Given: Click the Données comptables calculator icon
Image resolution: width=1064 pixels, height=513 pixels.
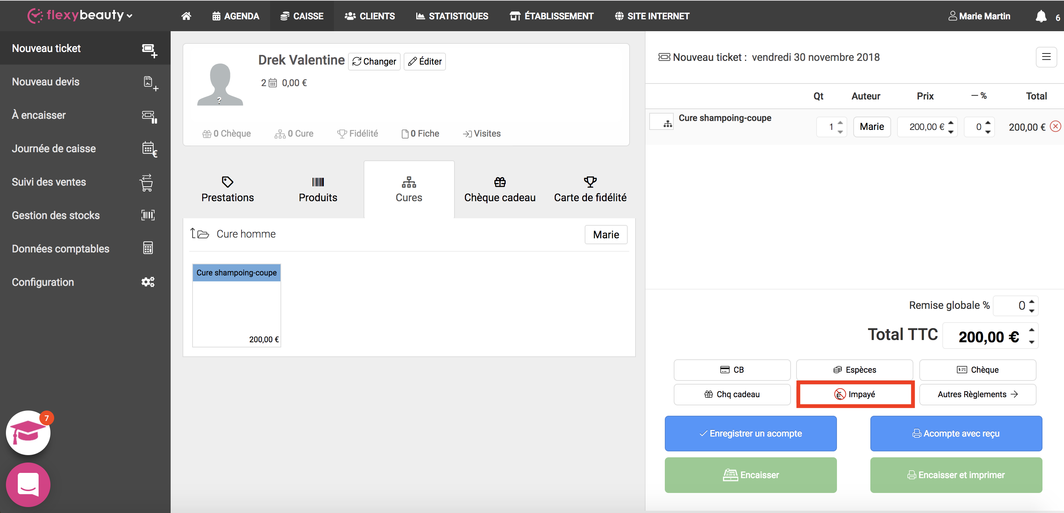Looking at the screenshot, I should pyautogui.click(x=148, y=248).
